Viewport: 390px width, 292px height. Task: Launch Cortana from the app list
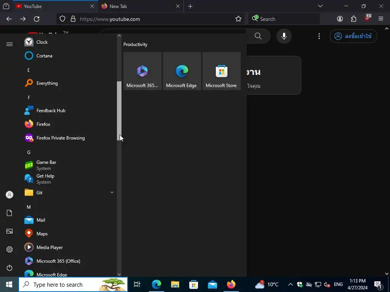[x=69, y=56]
